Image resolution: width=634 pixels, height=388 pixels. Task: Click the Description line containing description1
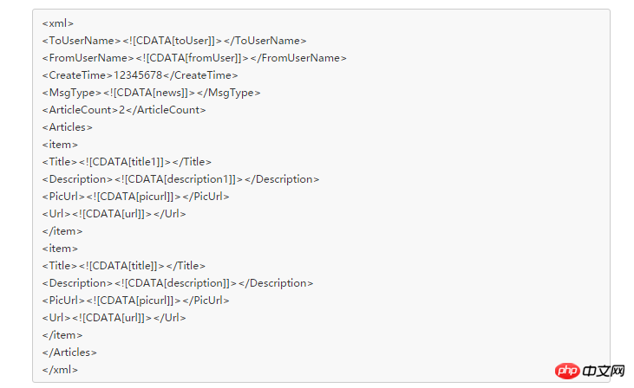[x=180, y=179]
